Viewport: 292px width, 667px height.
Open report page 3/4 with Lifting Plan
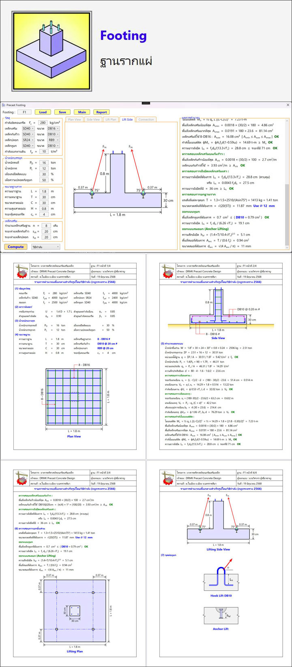pyautogui.click(x=73, y=563)
